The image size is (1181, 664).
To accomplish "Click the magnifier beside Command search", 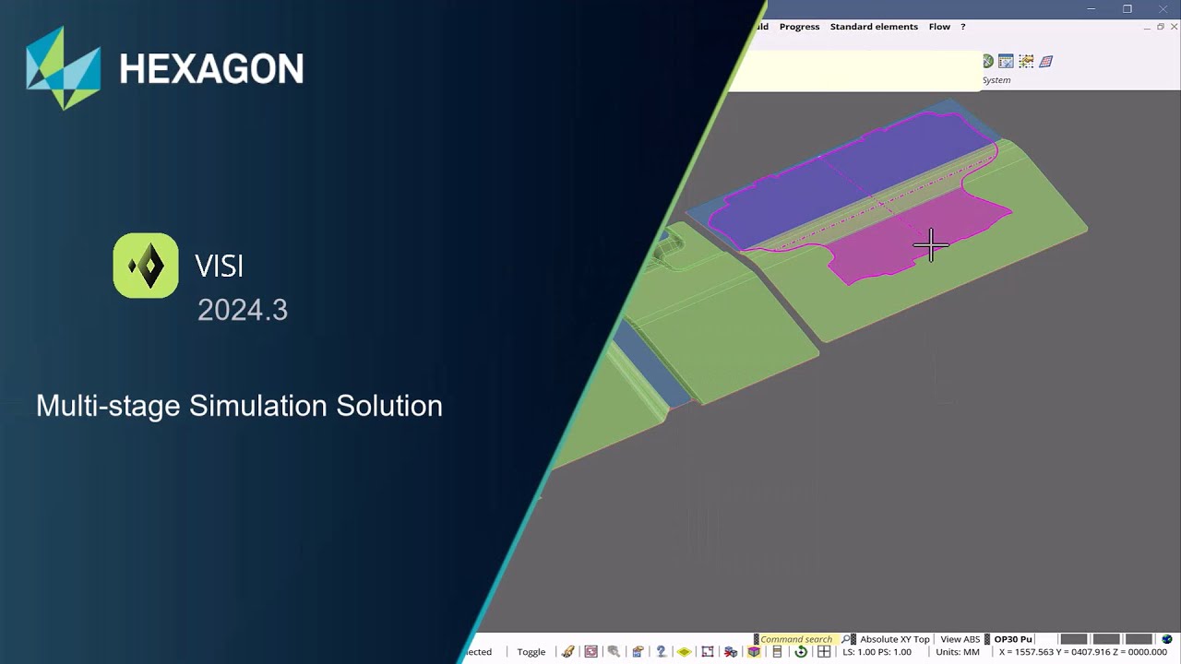I will tap(846, 639).
